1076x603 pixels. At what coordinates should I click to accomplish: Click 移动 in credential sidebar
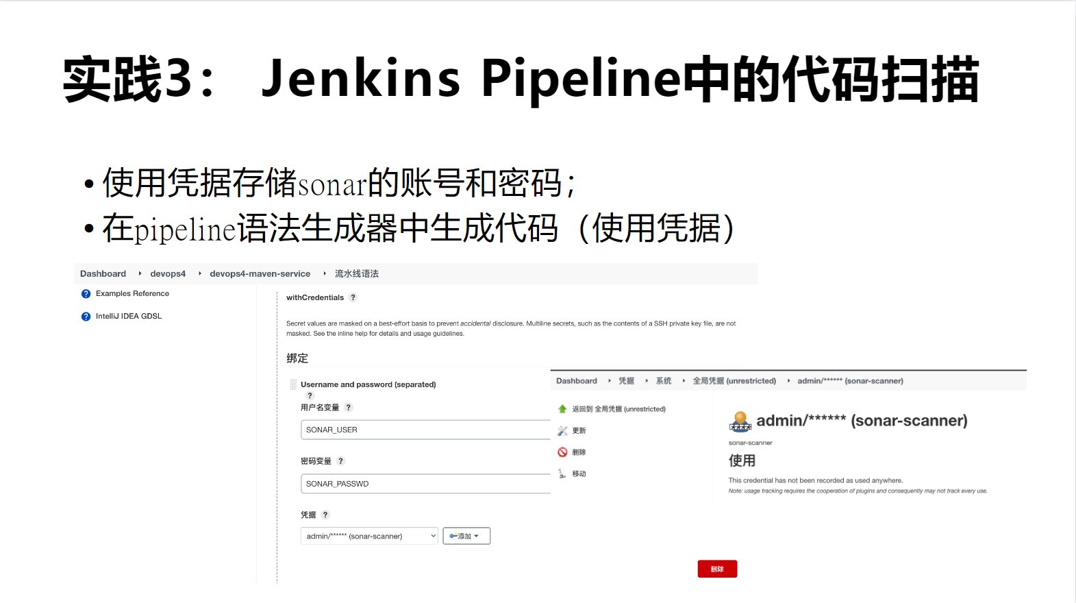[x=579, y=474]
